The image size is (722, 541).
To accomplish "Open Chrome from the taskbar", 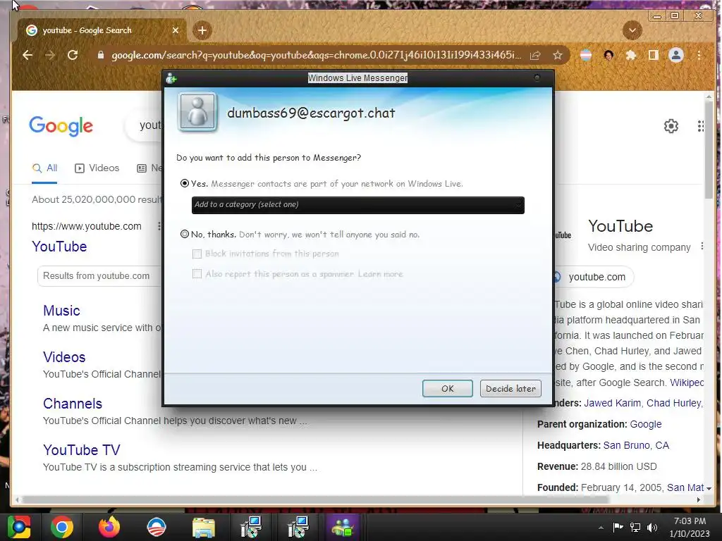I will [x=62, y=527].
